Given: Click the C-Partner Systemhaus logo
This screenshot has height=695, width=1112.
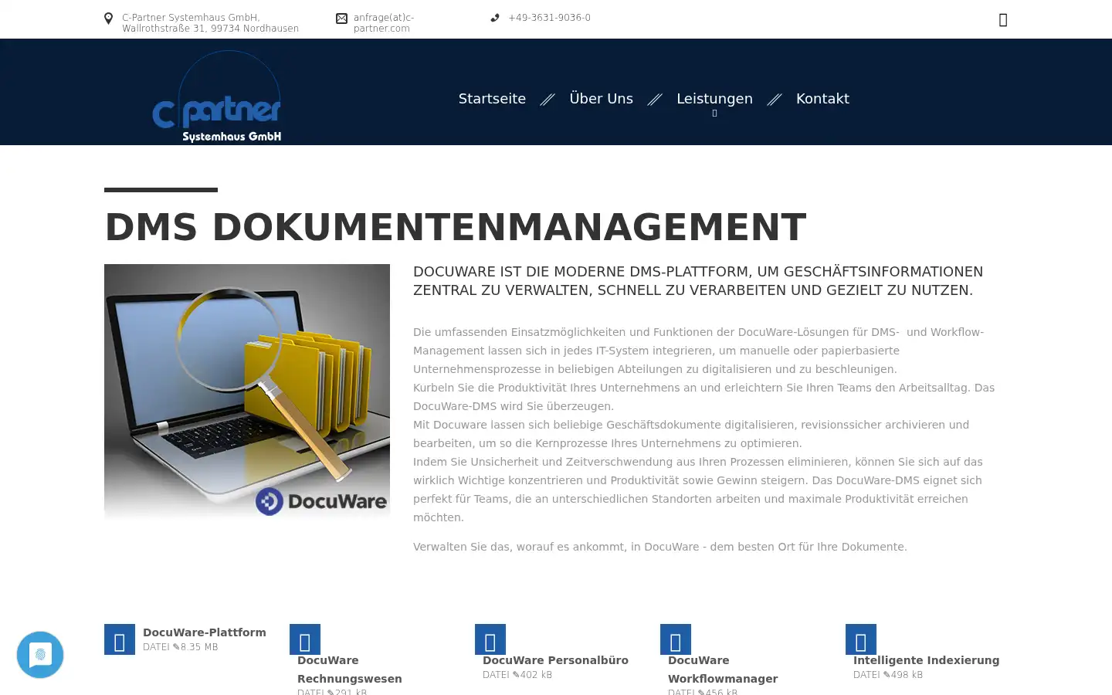Looking at the screenshot, I should tap(217, 97).
